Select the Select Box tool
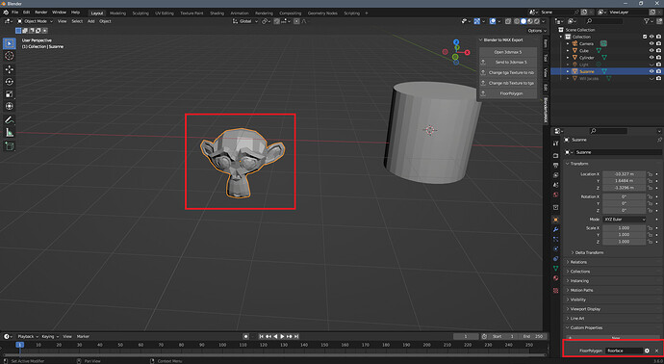Screen dimensions: 664x364 click(10, 43)
